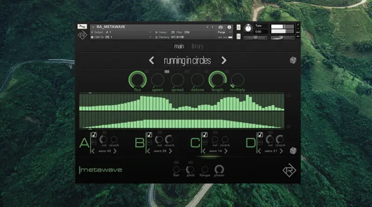Select next wave for layer B
Screen dimensions: 372x207
pos(170,151)
